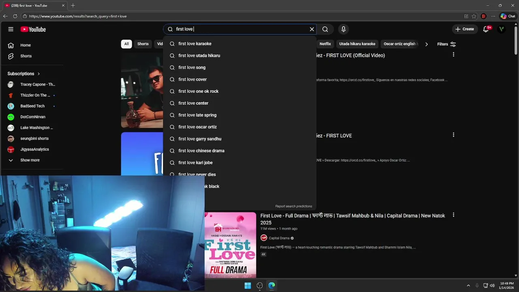Open Copilot Chat button
This screenshot has width=519, height=292.
tap(508, 16)
